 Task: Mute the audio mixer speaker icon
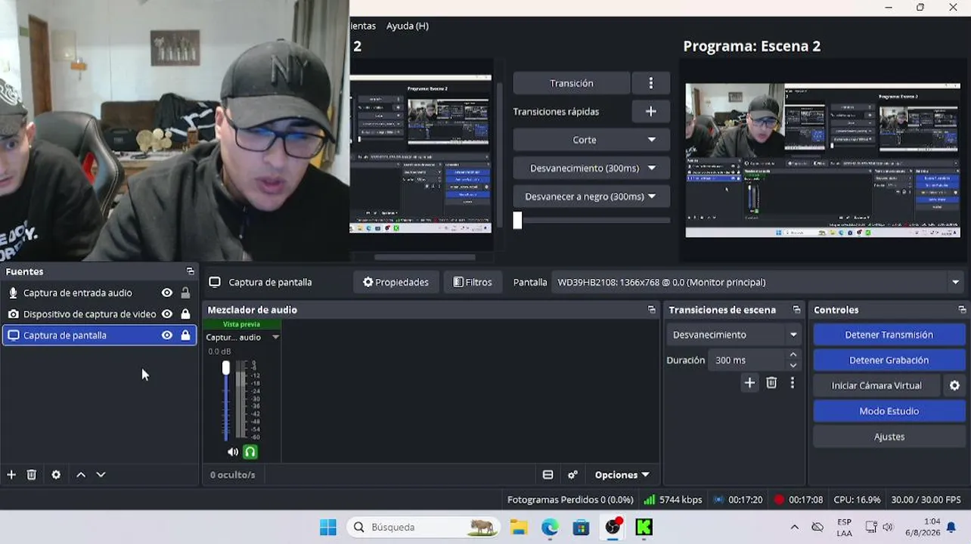point(233,452)
